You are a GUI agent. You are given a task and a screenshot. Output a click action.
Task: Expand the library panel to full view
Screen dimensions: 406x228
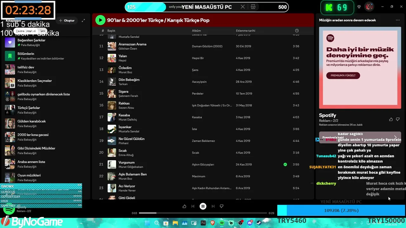83,21
